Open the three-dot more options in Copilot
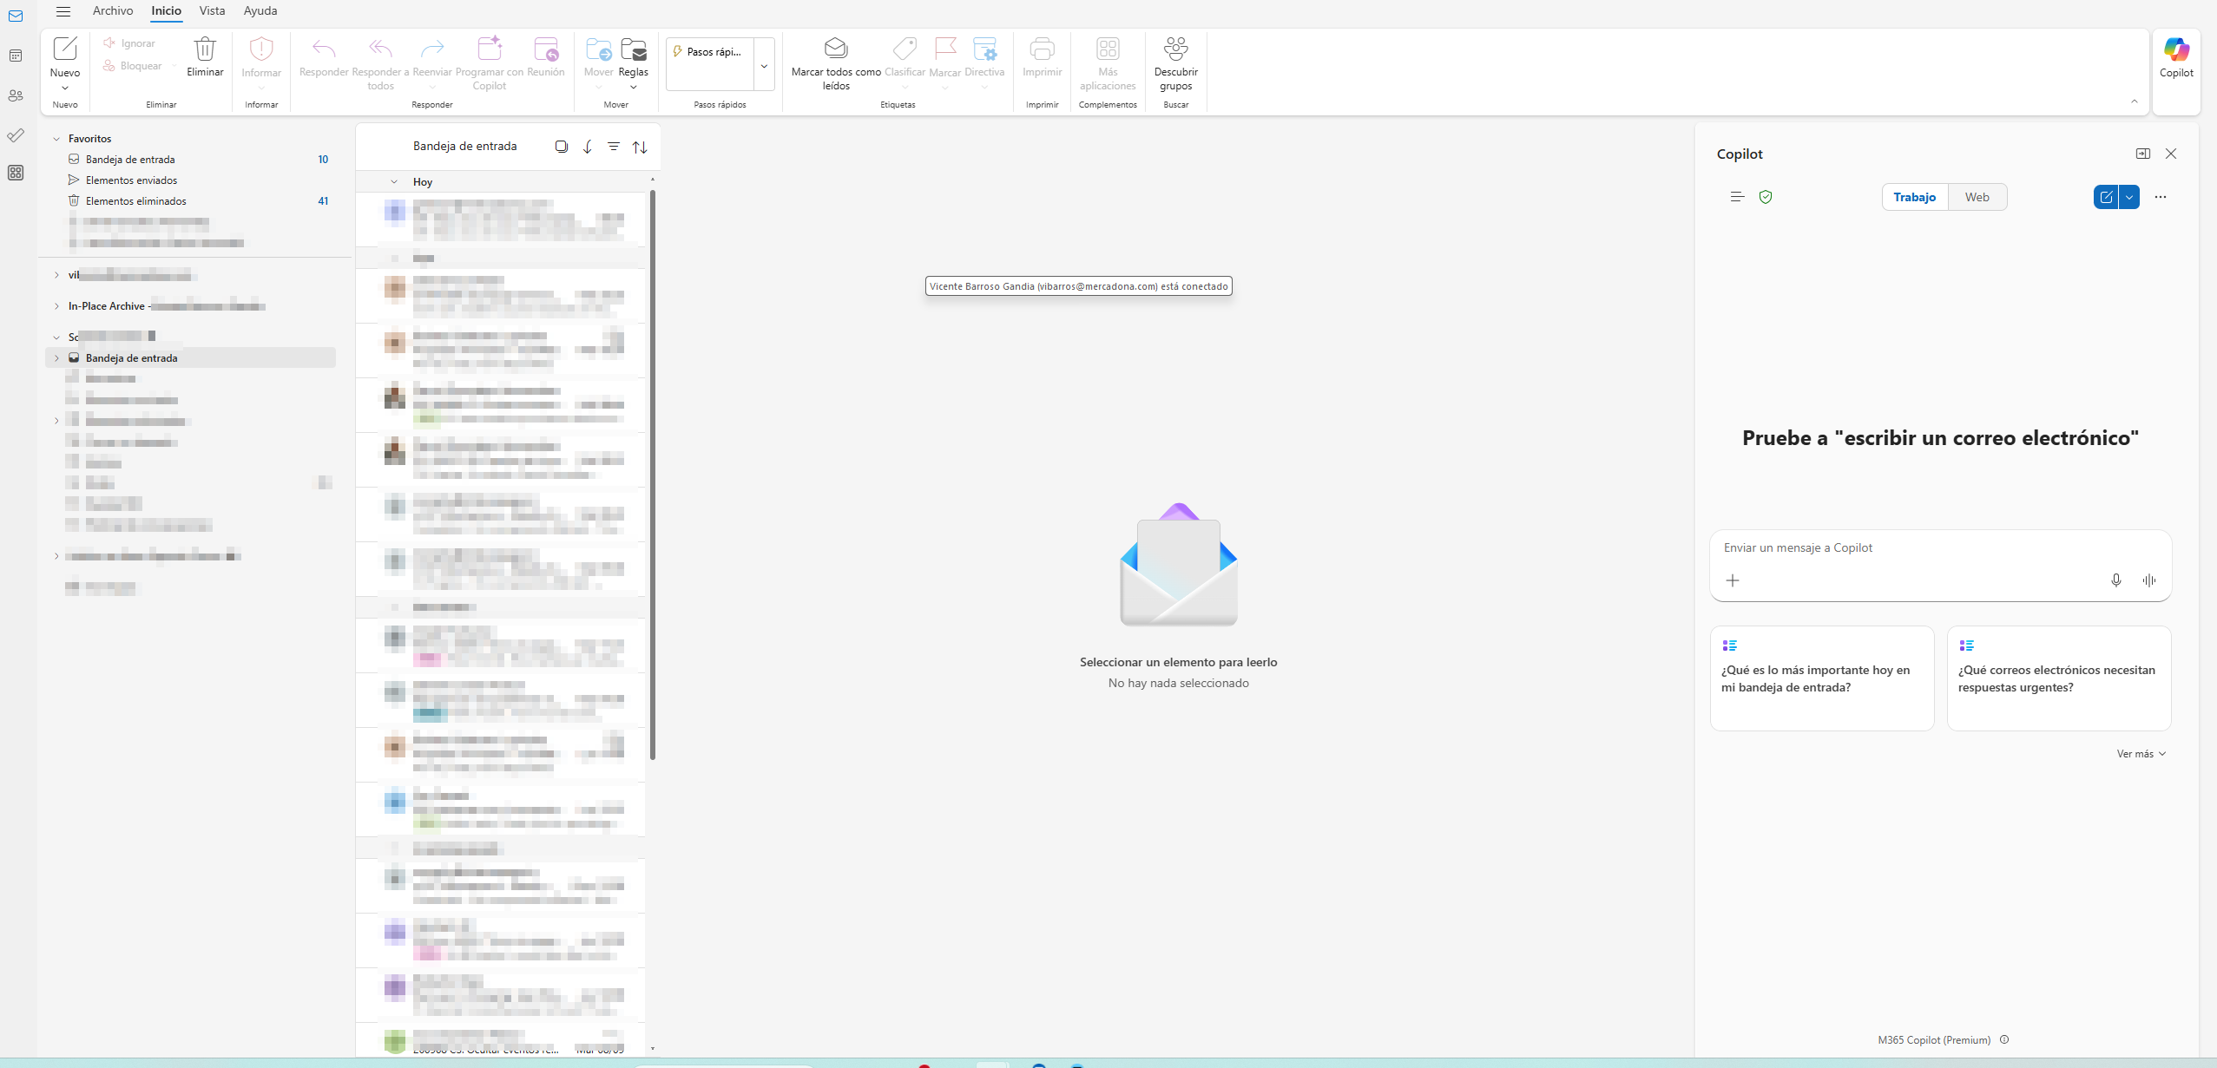 pyautogui.click(x=2161, y=197)
